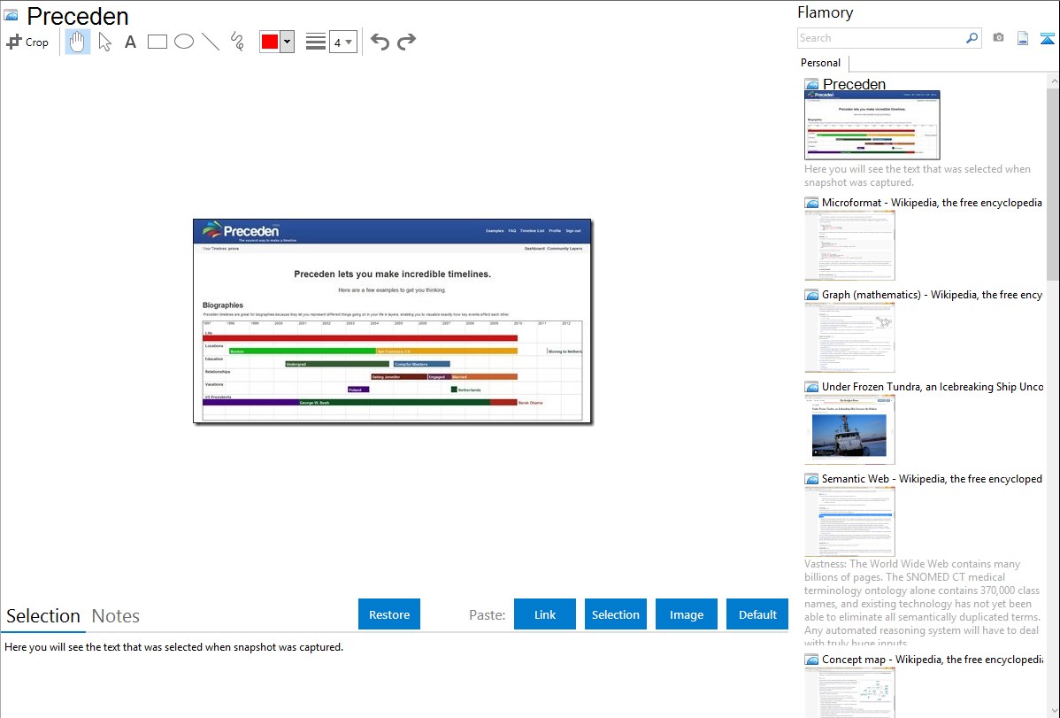Open the Graph (mathematics) snapshot thumbnail
The image size is (1060, 718).
[x=849, y=337]
